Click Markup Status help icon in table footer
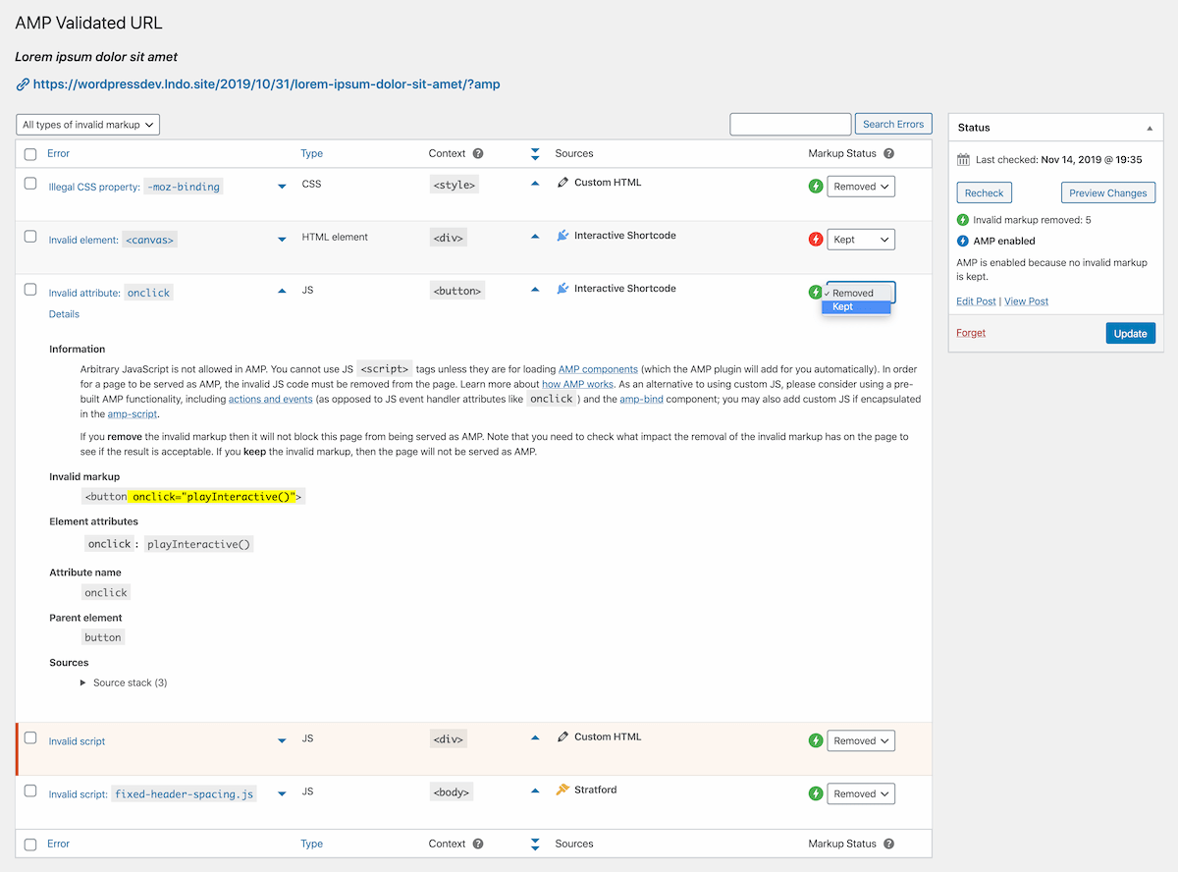 click(x=888, y=844)
